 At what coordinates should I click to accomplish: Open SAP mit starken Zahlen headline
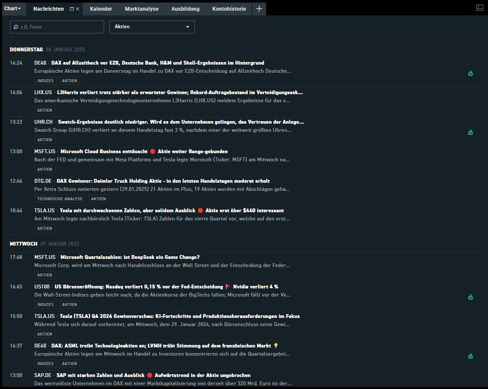pyautogui.click(x=153, y=375)
